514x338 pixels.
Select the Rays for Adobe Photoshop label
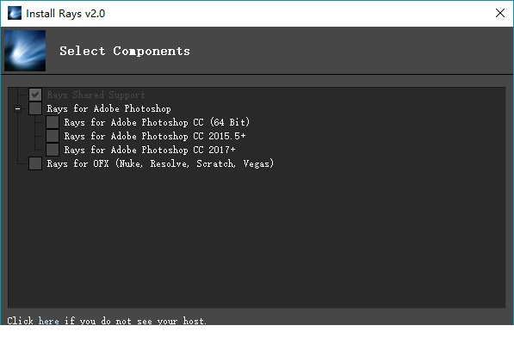click(108, 108)
